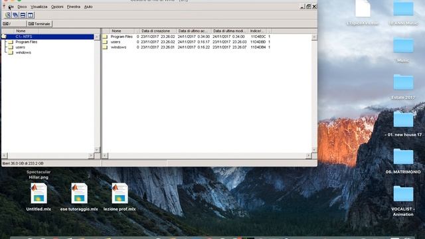The image size is (425, 239).
Task: Click the left tree pane scroll-up arrow
Action: (97, 37)
